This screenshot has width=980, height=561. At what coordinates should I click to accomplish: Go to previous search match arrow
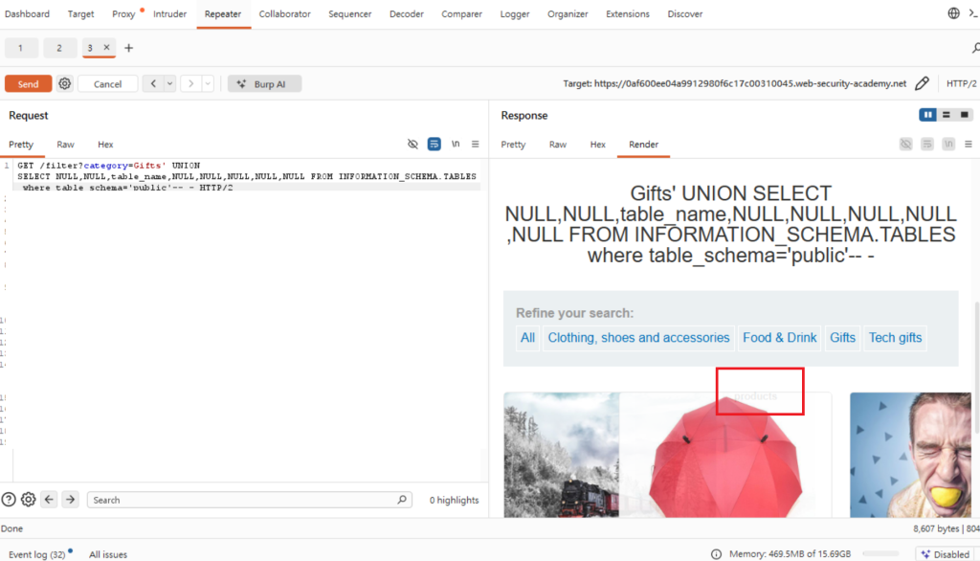point(49,499)
